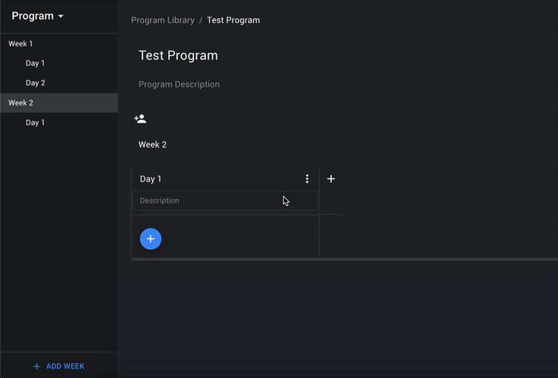Click the Day 1 column title

point(151,179)
